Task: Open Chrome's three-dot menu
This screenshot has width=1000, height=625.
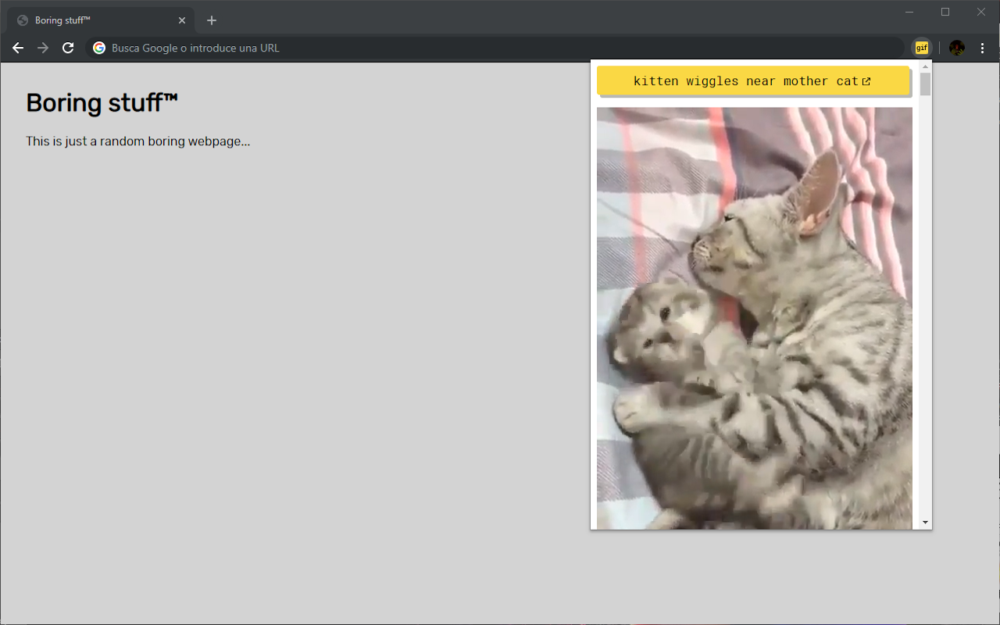Action: coord(983,48)
